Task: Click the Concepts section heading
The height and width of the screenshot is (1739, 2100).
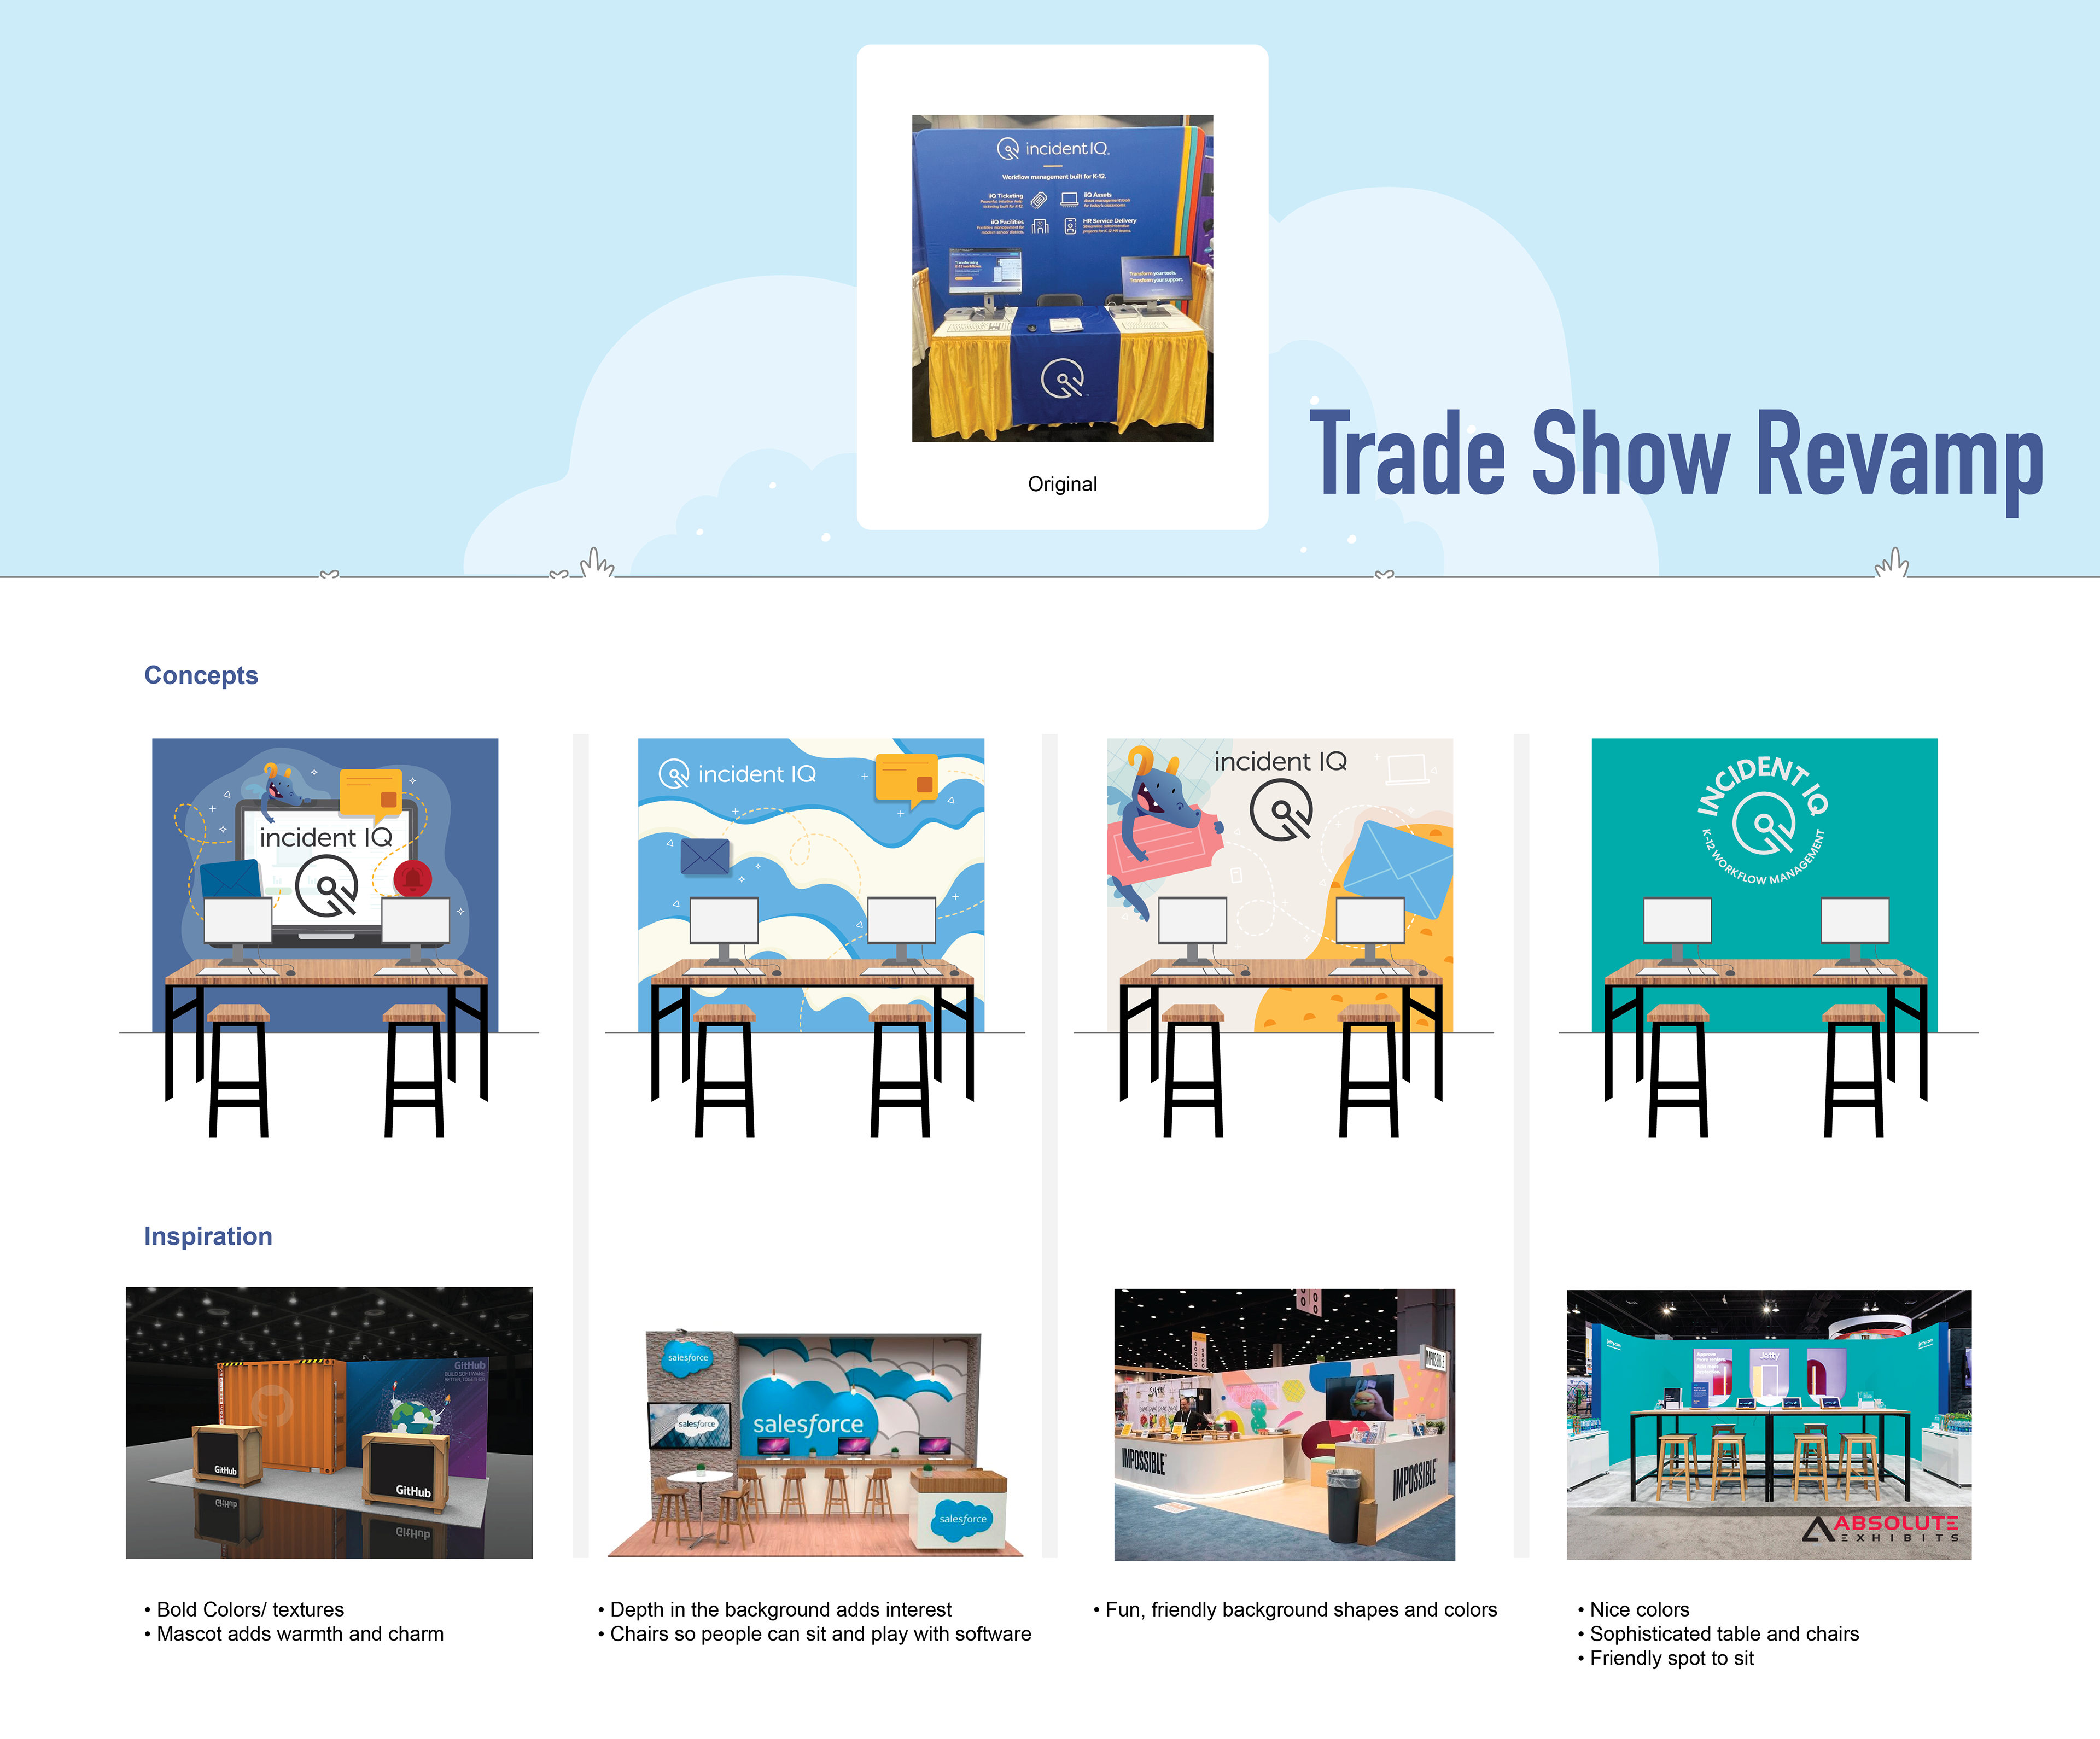Action: pos(201,675)
